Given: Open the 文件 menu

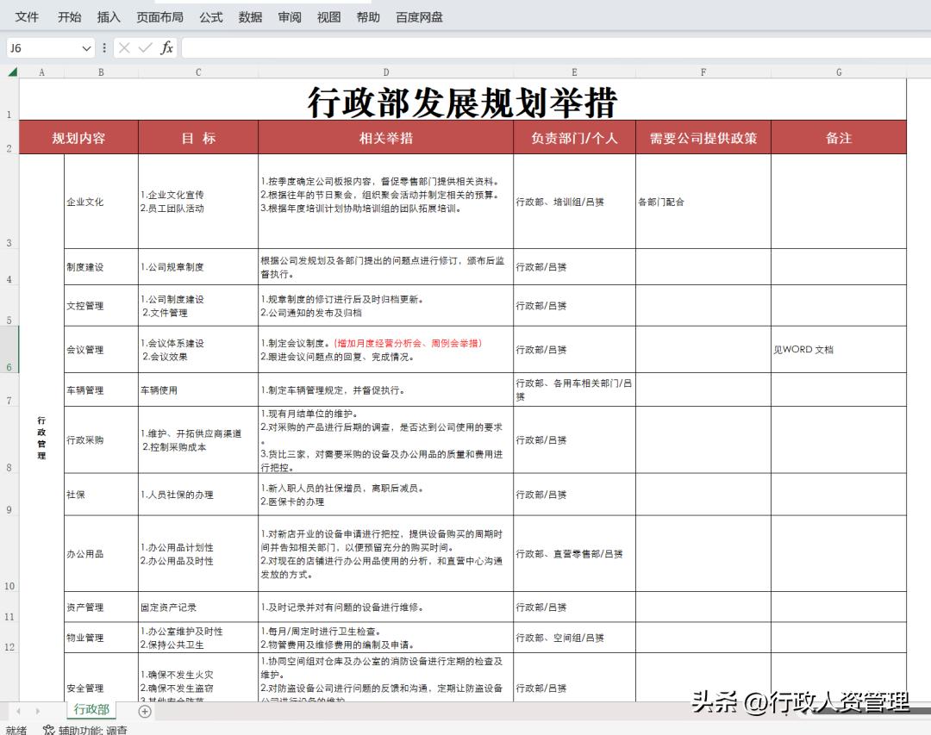Looking at the screenshot, I should pyautogui.click(x=27, y=16).
